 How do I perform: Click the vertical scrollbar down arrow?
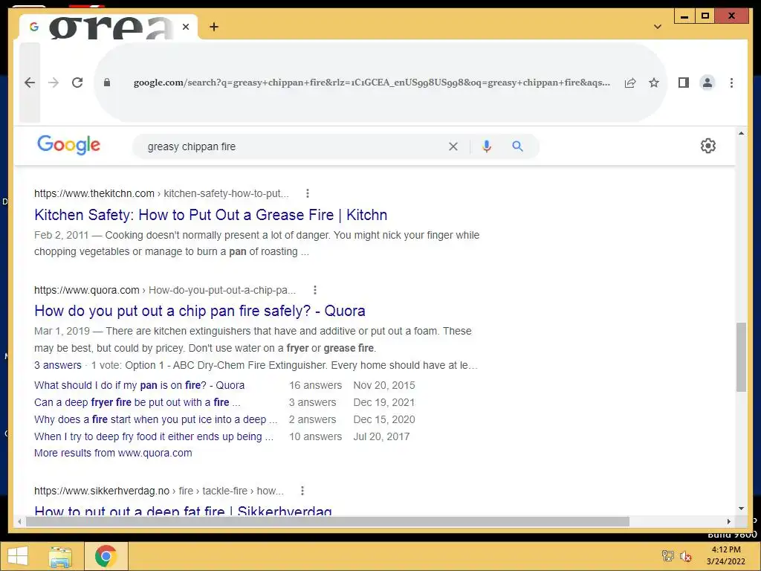coord(741,509)
